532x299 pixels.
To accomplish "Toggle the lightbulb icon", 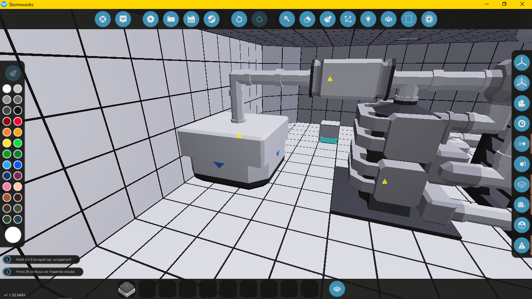I will point(368,19).
